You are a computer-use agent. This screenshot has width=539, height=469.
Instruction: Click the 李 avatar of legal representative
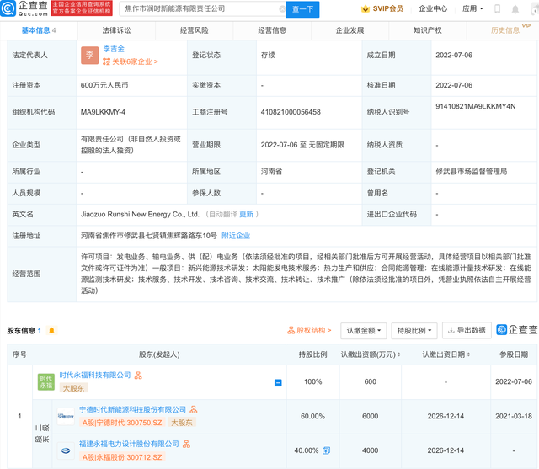(x=90, y=56)
